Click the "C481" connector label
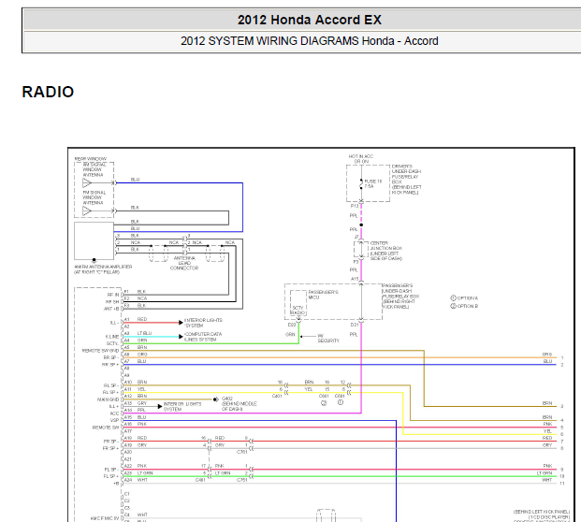Image resolution: width=581 pixels, height=522 pixels. [x=200, y=480]
